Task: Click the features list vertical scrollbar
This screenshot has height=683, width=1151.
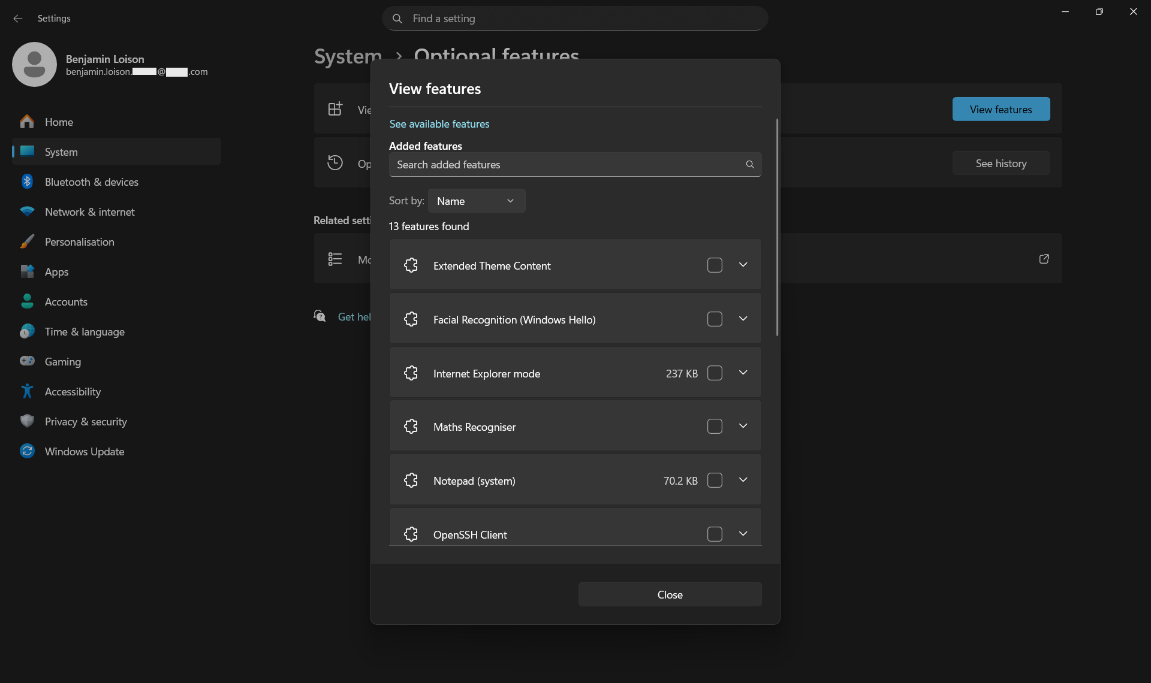Action: [777, 228]
